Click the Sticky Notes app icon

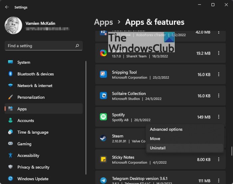tap(103, 160)
